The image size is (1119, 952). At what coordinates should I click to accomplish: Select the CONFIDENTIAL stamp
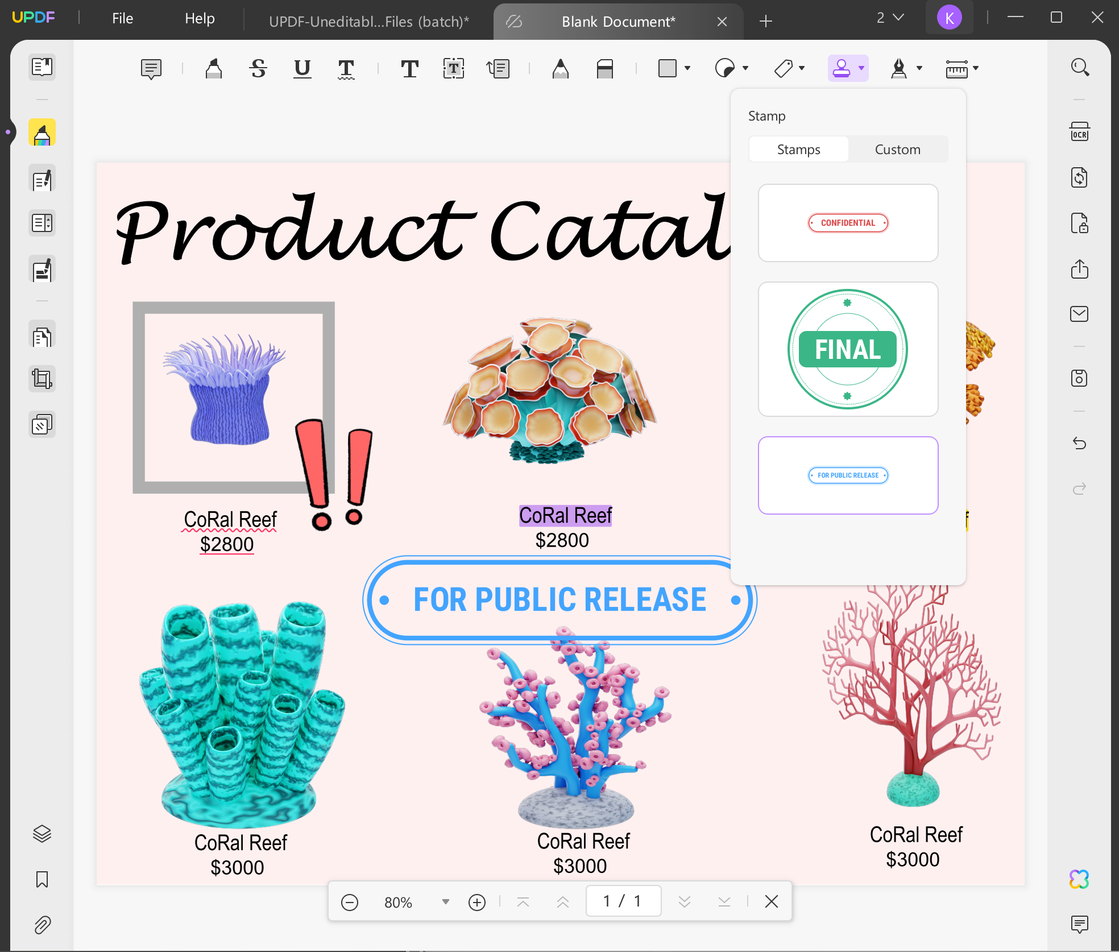tap(847, 223)
